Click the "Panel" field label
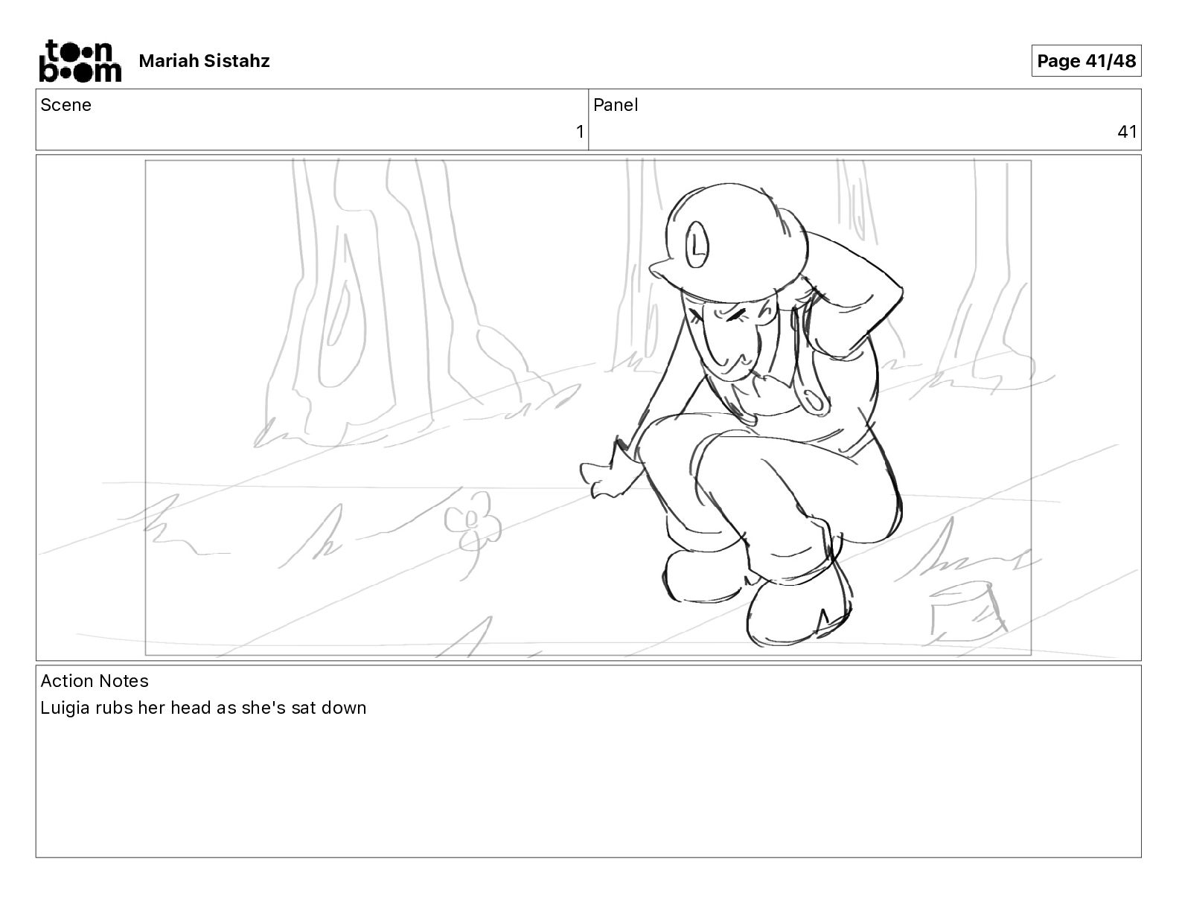This screenshot has height=911, width=1179. [616, 105]
